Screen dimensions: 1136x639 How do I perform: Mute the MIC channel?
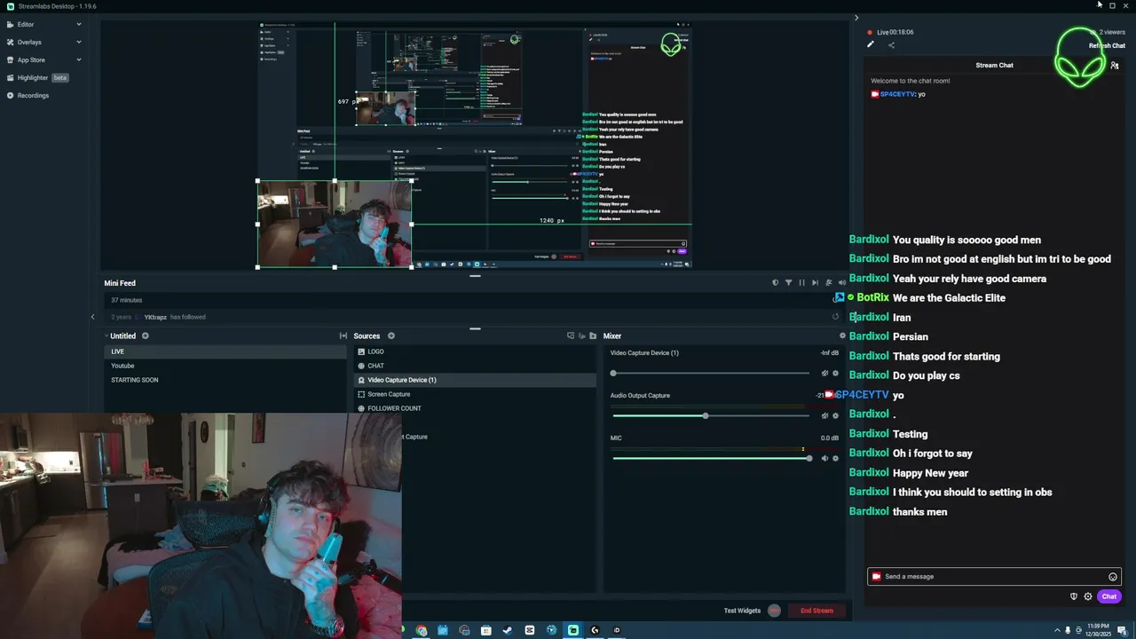824,458
